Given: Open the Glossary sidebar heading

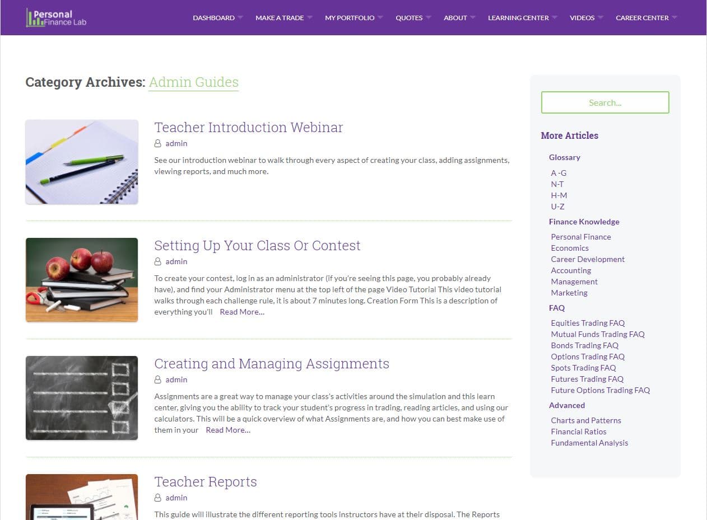Looking at the screenshot, I should coord(565,158).
